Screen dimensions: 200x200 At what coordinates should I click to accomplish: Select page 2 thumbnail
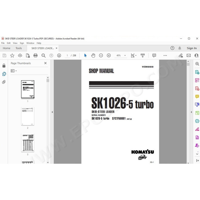click(28, 116)
